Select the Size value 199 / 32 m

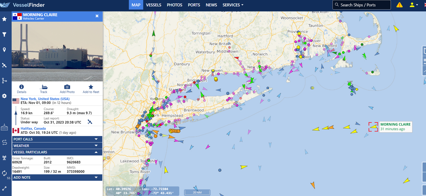[52, 172]
